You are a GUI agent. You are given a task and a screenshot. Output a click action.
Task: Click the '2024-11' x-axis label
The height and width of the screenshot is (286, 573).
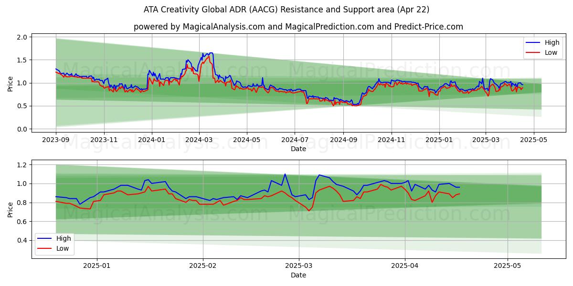coord(391,140)
